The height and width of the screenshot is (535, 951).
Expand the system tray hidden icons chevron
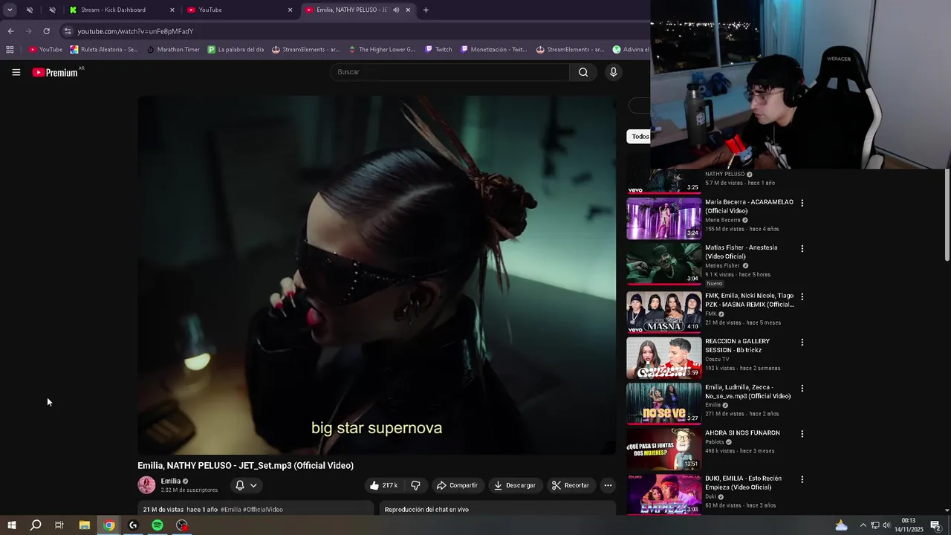point(863,525)
